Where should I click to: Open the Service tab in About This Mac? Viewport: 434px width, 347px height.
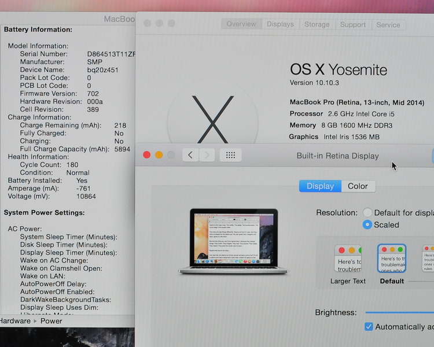coord(388,25)
